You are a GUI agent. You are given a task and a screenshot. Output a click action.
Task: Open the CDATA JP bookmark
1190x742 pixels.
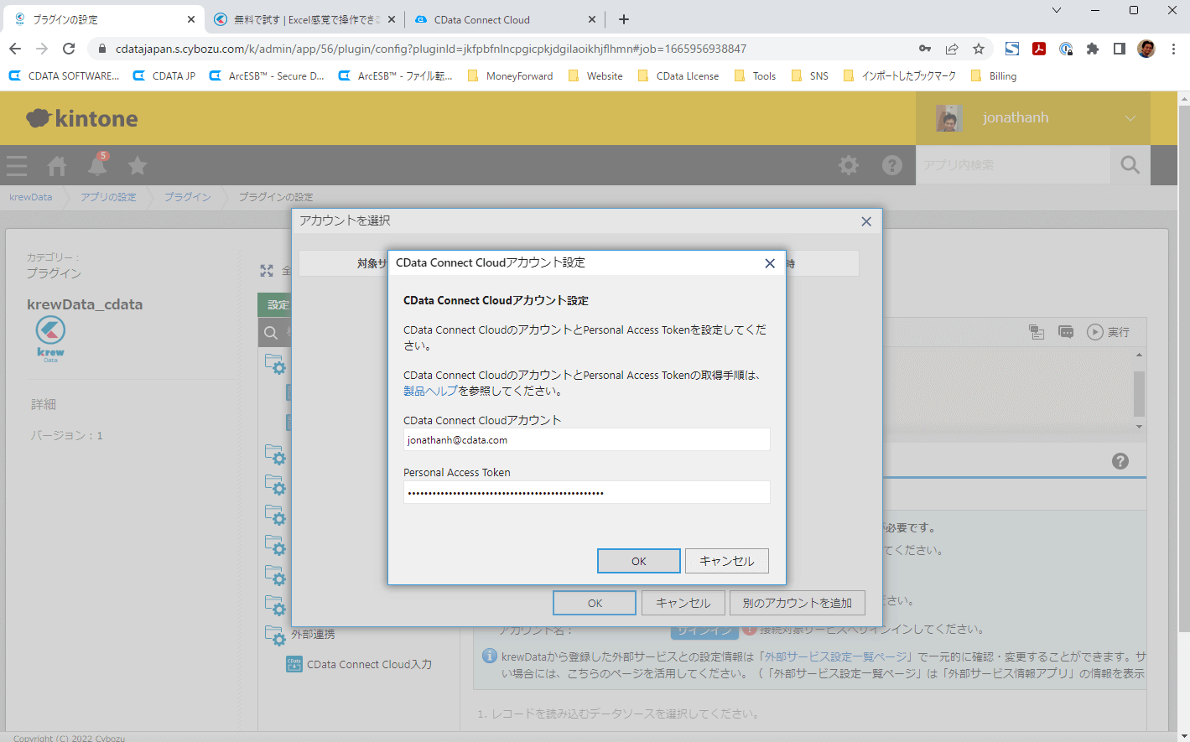click(x=164, y=75)
